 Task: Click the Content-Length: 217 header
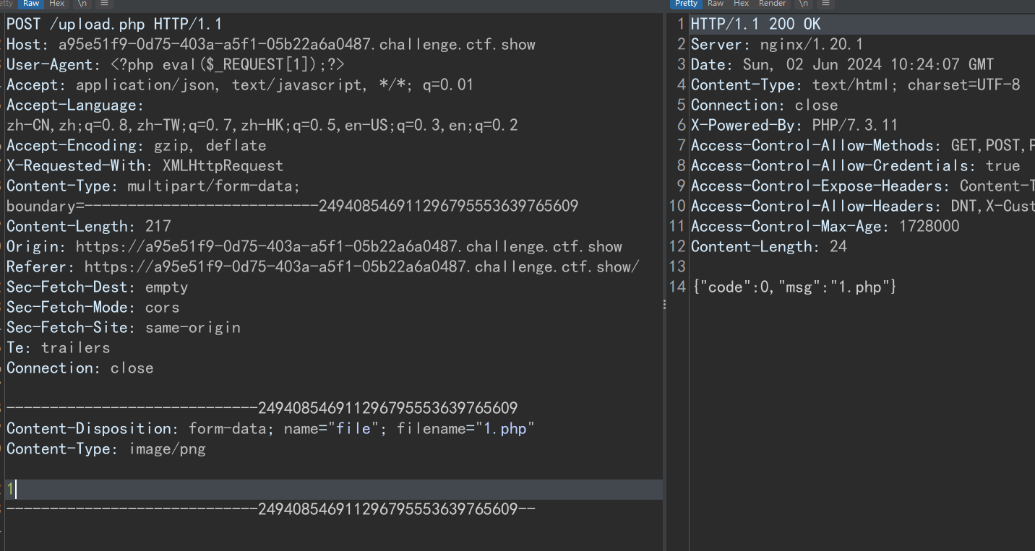pyautogui.click(x=89, y=226)
